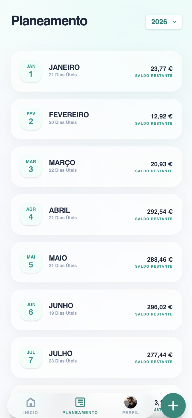Expand the JUNHO month card
Viewport: 192px width, 418px height.
(x=97, y=310)
